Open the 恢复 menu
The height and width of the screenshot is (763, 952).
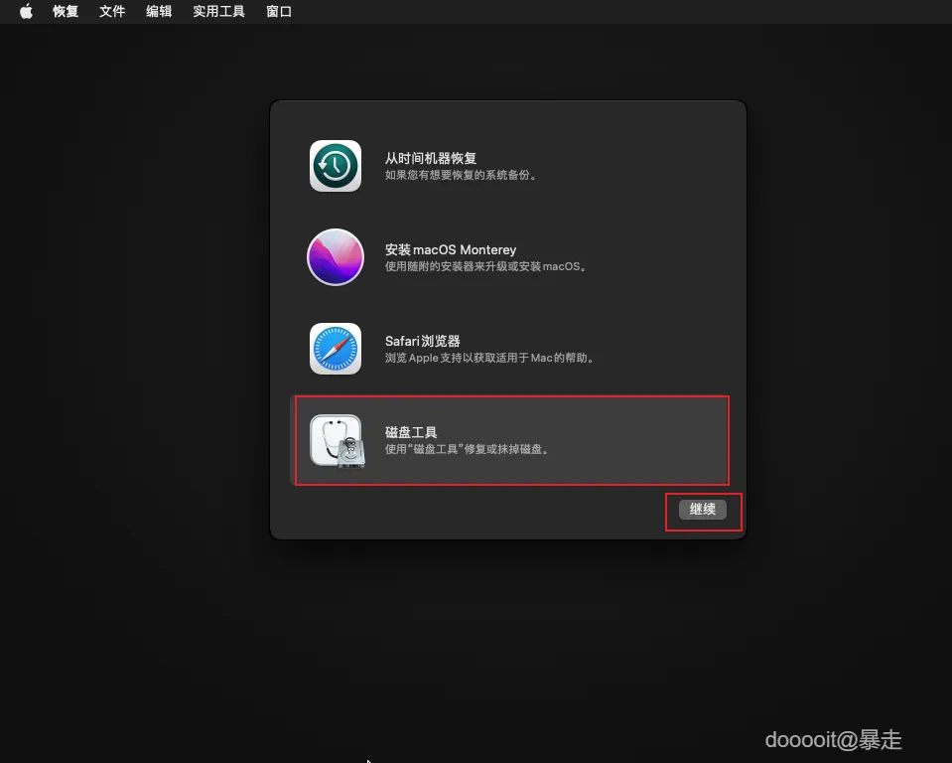tap(65, 11)
